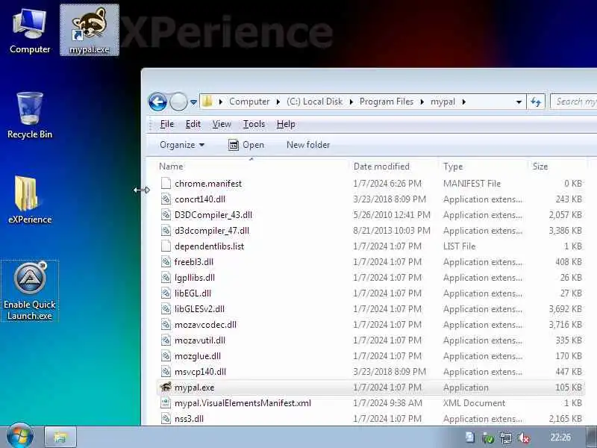Click the XML Document type cell
The height and width of the screenshot is (448, 597).
coord(474,403)
